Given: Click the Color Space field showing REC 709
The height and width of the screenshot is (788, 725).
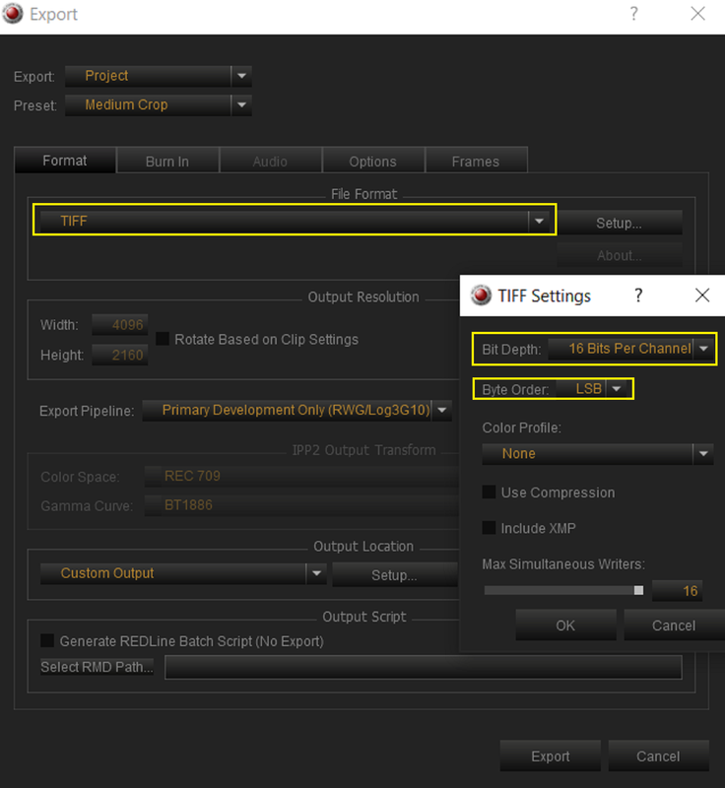Looking at the screenshot, I should 301,476.
